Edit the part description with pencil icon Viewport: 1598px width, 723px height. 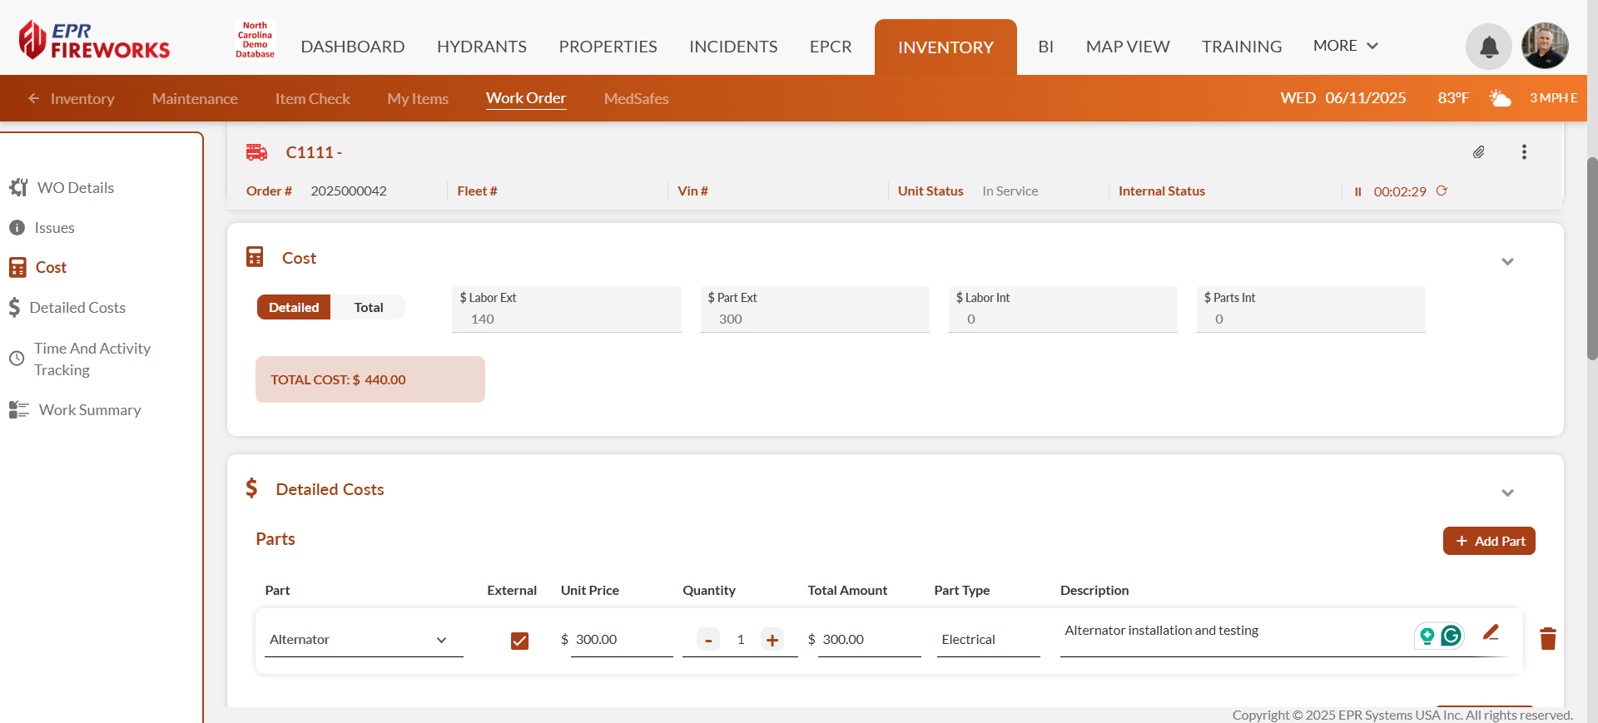[1491, 633]
